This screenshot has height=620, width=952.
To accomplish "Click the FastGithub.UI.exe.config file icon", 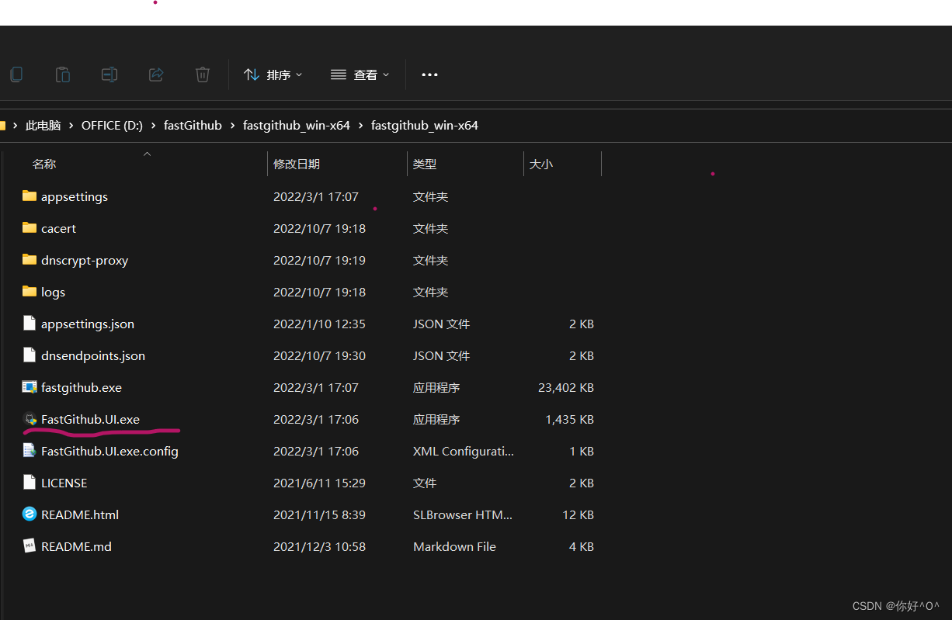I will (30, 451).
